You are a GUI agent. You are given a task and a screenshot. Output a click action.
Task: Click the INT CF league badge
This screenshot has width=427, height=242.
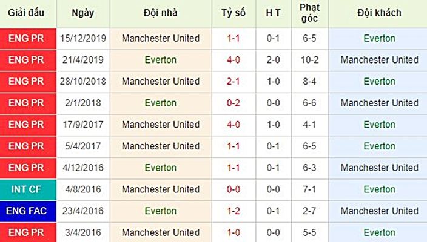click(x=26, y=189)
